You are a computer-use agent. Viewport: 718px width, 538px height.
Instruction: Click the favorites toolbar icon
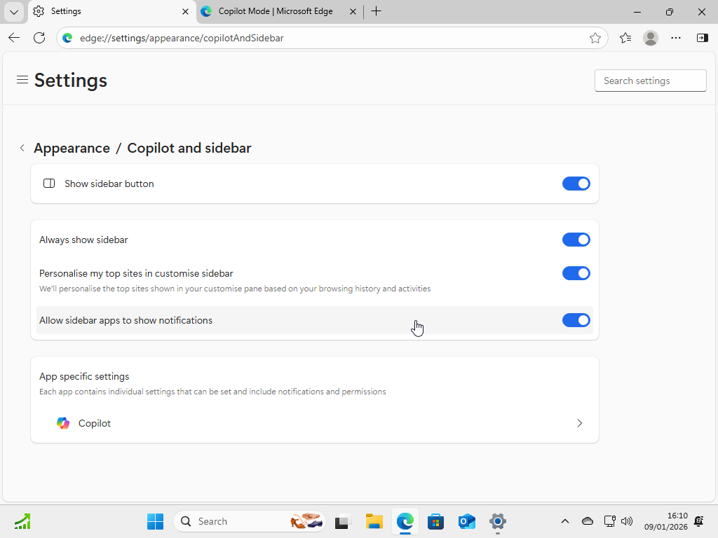pos(625,38)
